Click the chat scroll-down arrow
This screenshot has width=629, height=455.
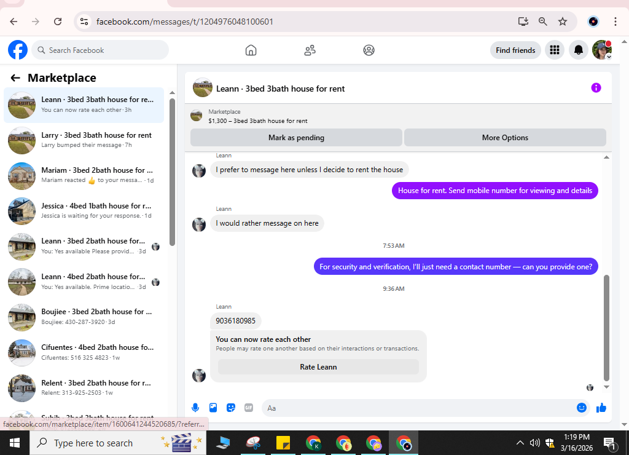606,387
